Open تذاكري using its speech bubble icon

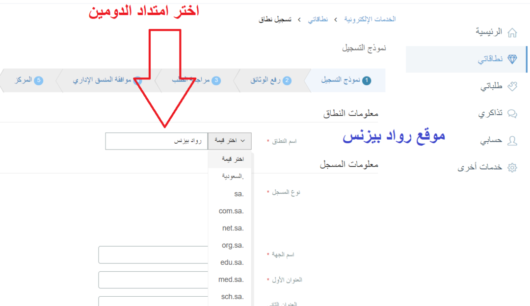[x=512, y=113]
